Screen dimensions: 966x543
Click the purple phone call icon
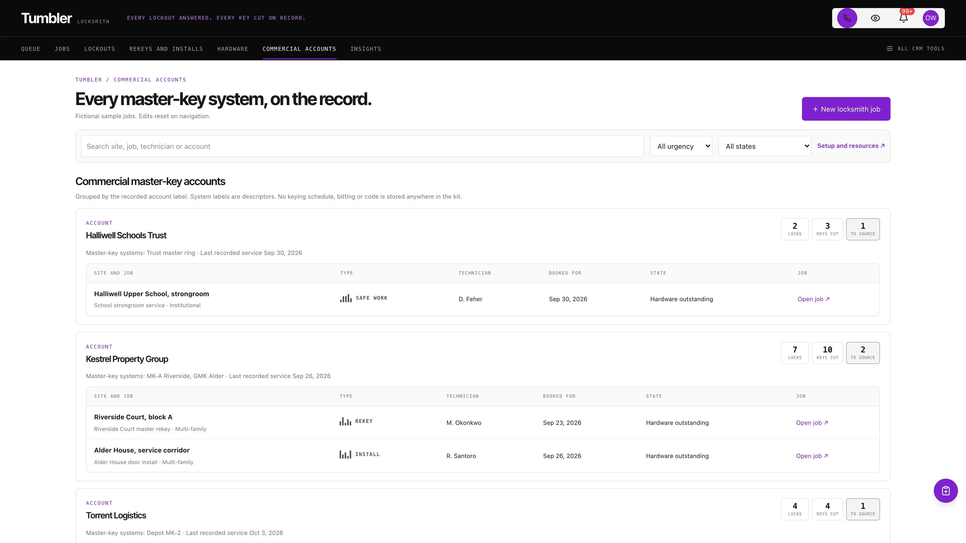pyautogui.click(x=847, y=18)
